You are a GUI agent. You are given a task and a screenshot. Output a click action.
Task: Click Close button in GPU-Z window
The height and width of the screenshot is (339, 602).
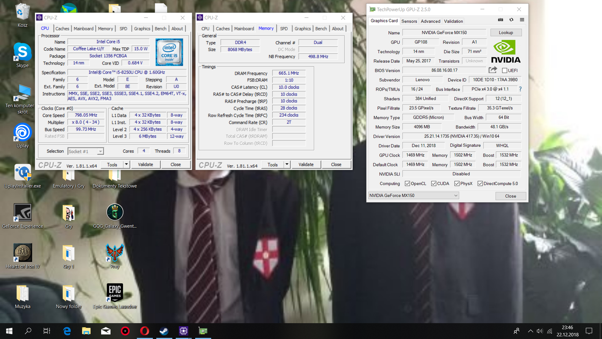pos(510,196)
